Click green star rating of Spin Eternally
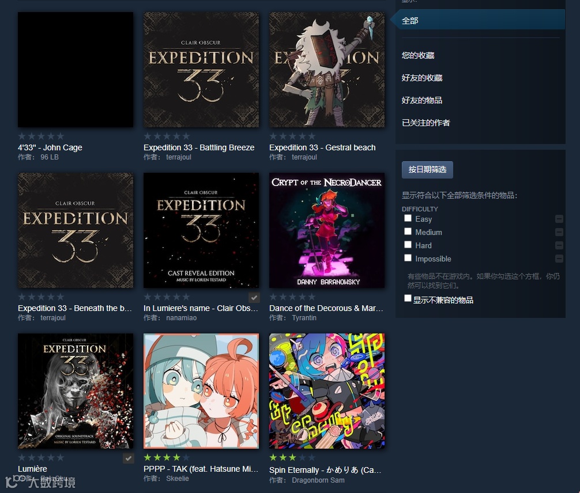This screenshot has width=580, height=493. [292, 457]
